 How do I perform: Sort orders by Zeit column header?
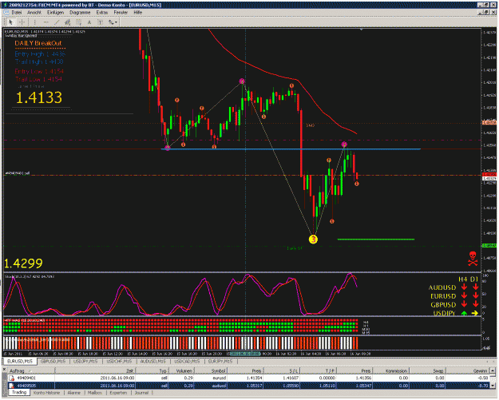click(x=95, y=370)
